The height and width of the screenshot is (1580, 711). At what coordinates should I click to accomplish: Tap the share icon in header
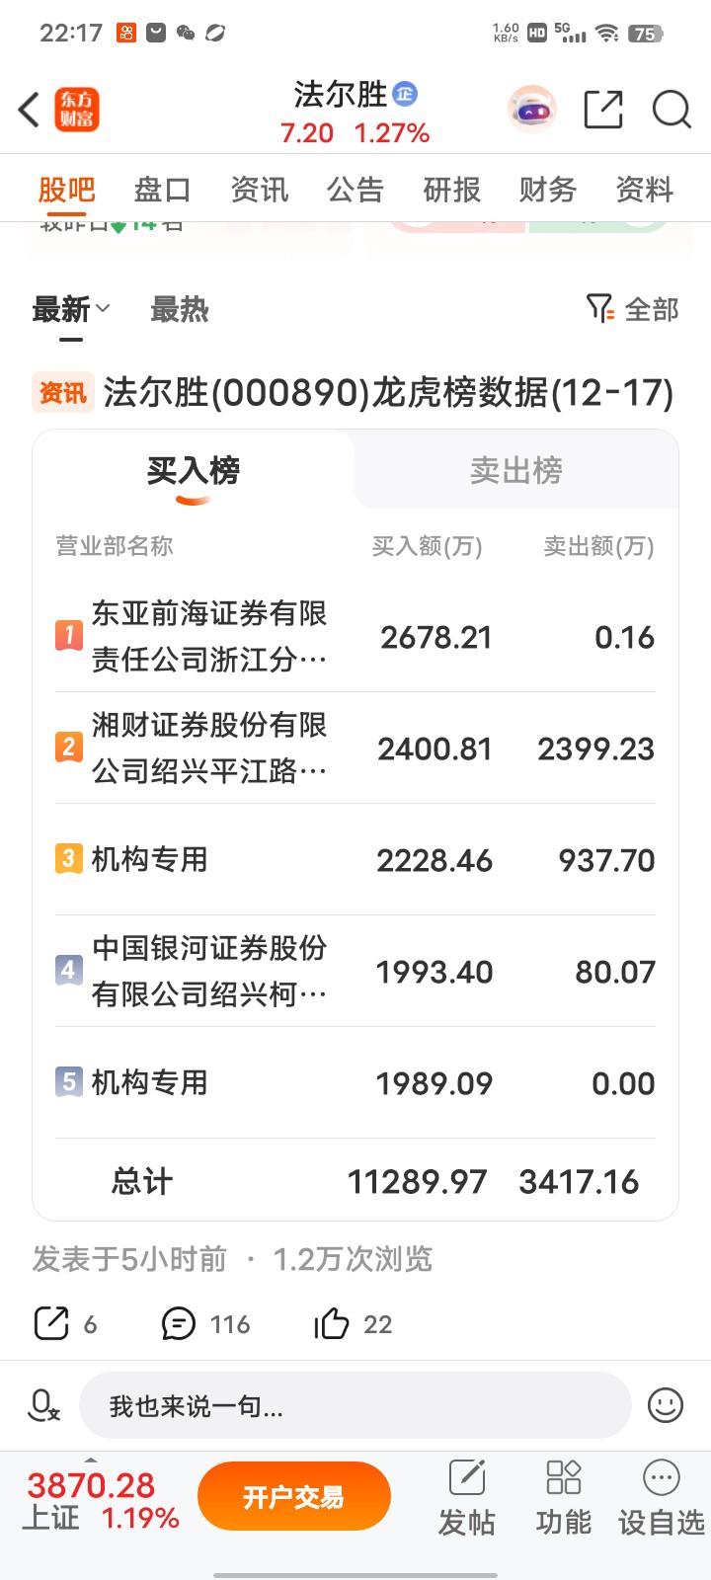click(x=603, y=110)
